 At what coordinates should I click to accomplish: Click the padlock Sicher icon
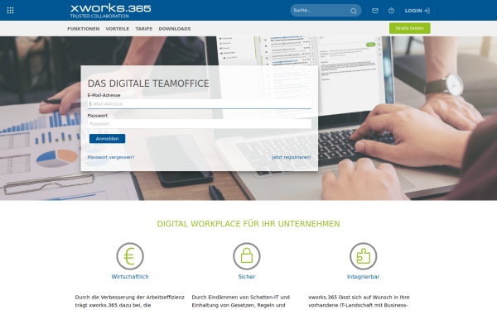(x=247, y=256)
